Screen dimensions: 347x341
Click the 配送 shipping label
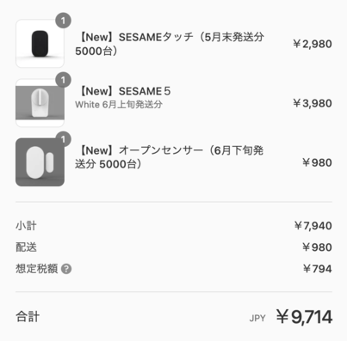point(26,247)
